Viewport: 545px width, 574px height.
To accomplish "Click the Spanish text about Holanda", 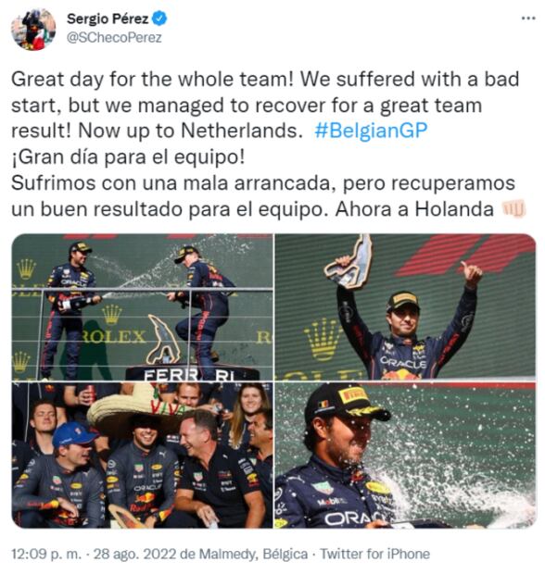I will (x=263, y=196).
